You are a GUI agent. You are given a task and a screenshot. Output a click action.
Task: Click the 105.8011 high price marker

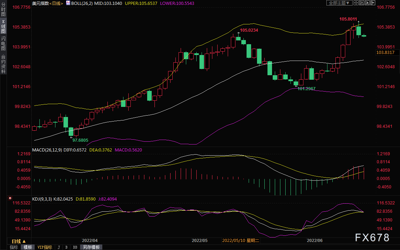click(348, 19)
